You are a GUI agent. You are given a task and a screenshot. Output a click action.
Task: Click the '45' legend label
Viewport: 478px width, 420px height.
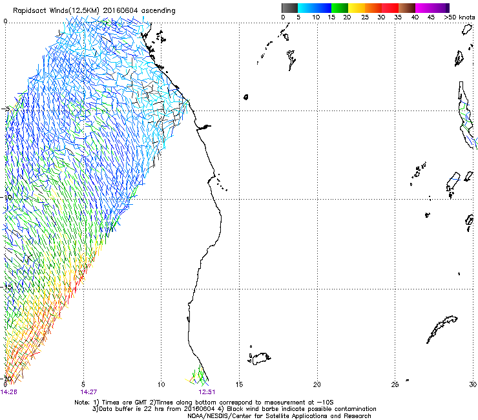pyautogui.click(x=431, y=17)
